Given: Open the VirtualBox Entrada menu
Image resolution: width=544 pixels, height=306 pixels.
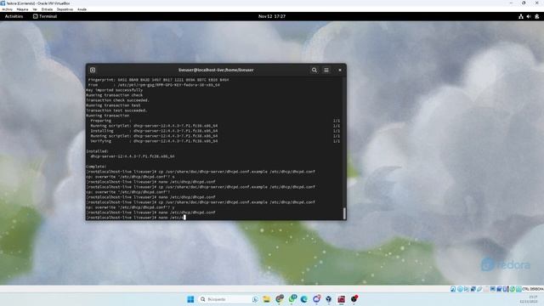Looking at the screenshot, I should (48, 9).
